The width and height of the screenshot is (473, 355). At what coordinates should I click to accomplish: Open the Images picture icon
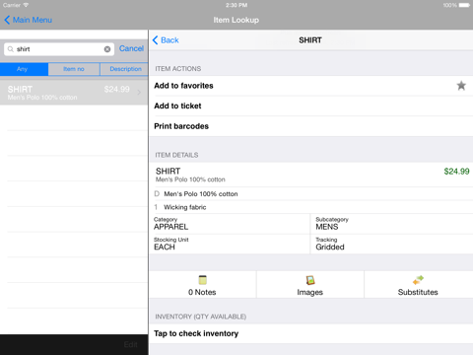[310, 280]
